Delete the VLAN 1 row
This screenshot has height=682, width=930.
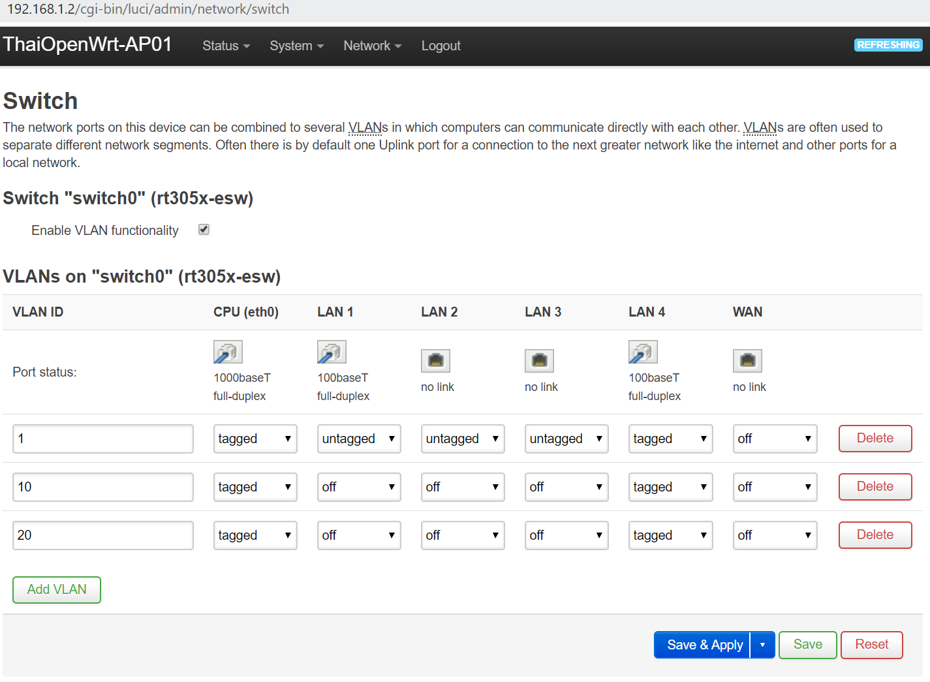[x=875, y=438]
